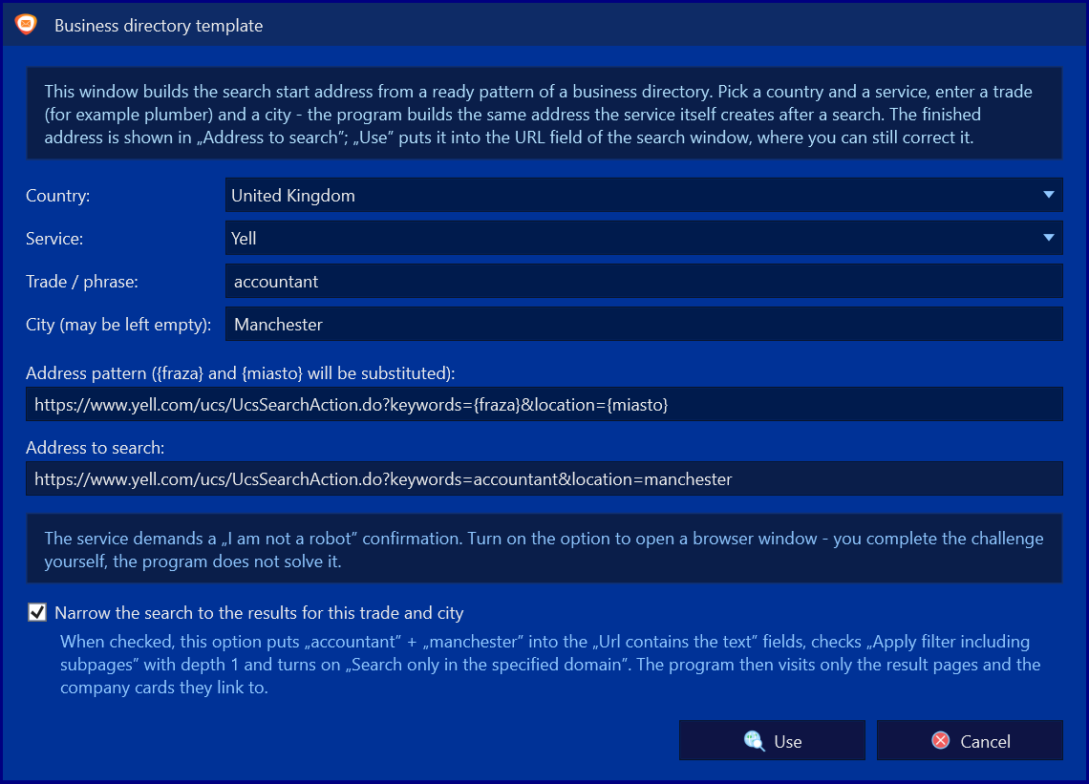Click the Address to search: label
This screenshot has height=784, width=1089.
(96, 448)
